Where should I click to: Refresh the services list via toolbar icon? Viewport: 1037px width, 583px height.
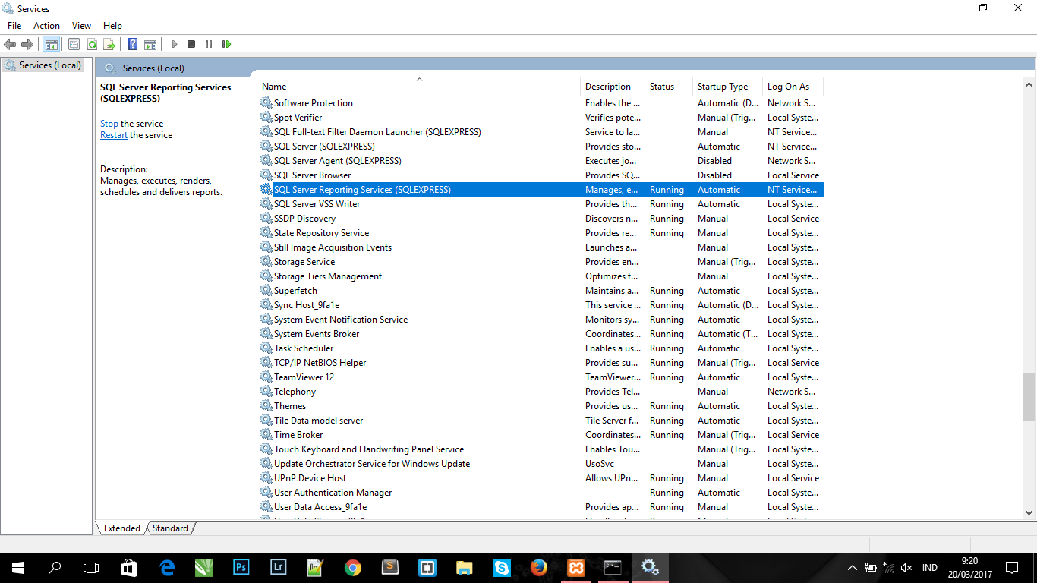(92, 44)
